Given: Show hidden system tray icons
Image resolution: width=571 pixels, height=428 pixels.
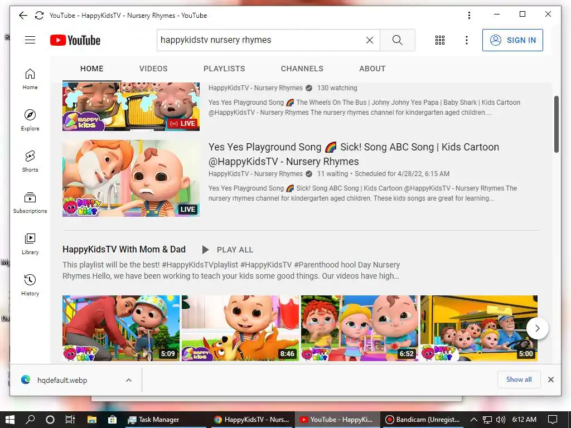Looking at the screenshot, I should [x=474, y=420].
